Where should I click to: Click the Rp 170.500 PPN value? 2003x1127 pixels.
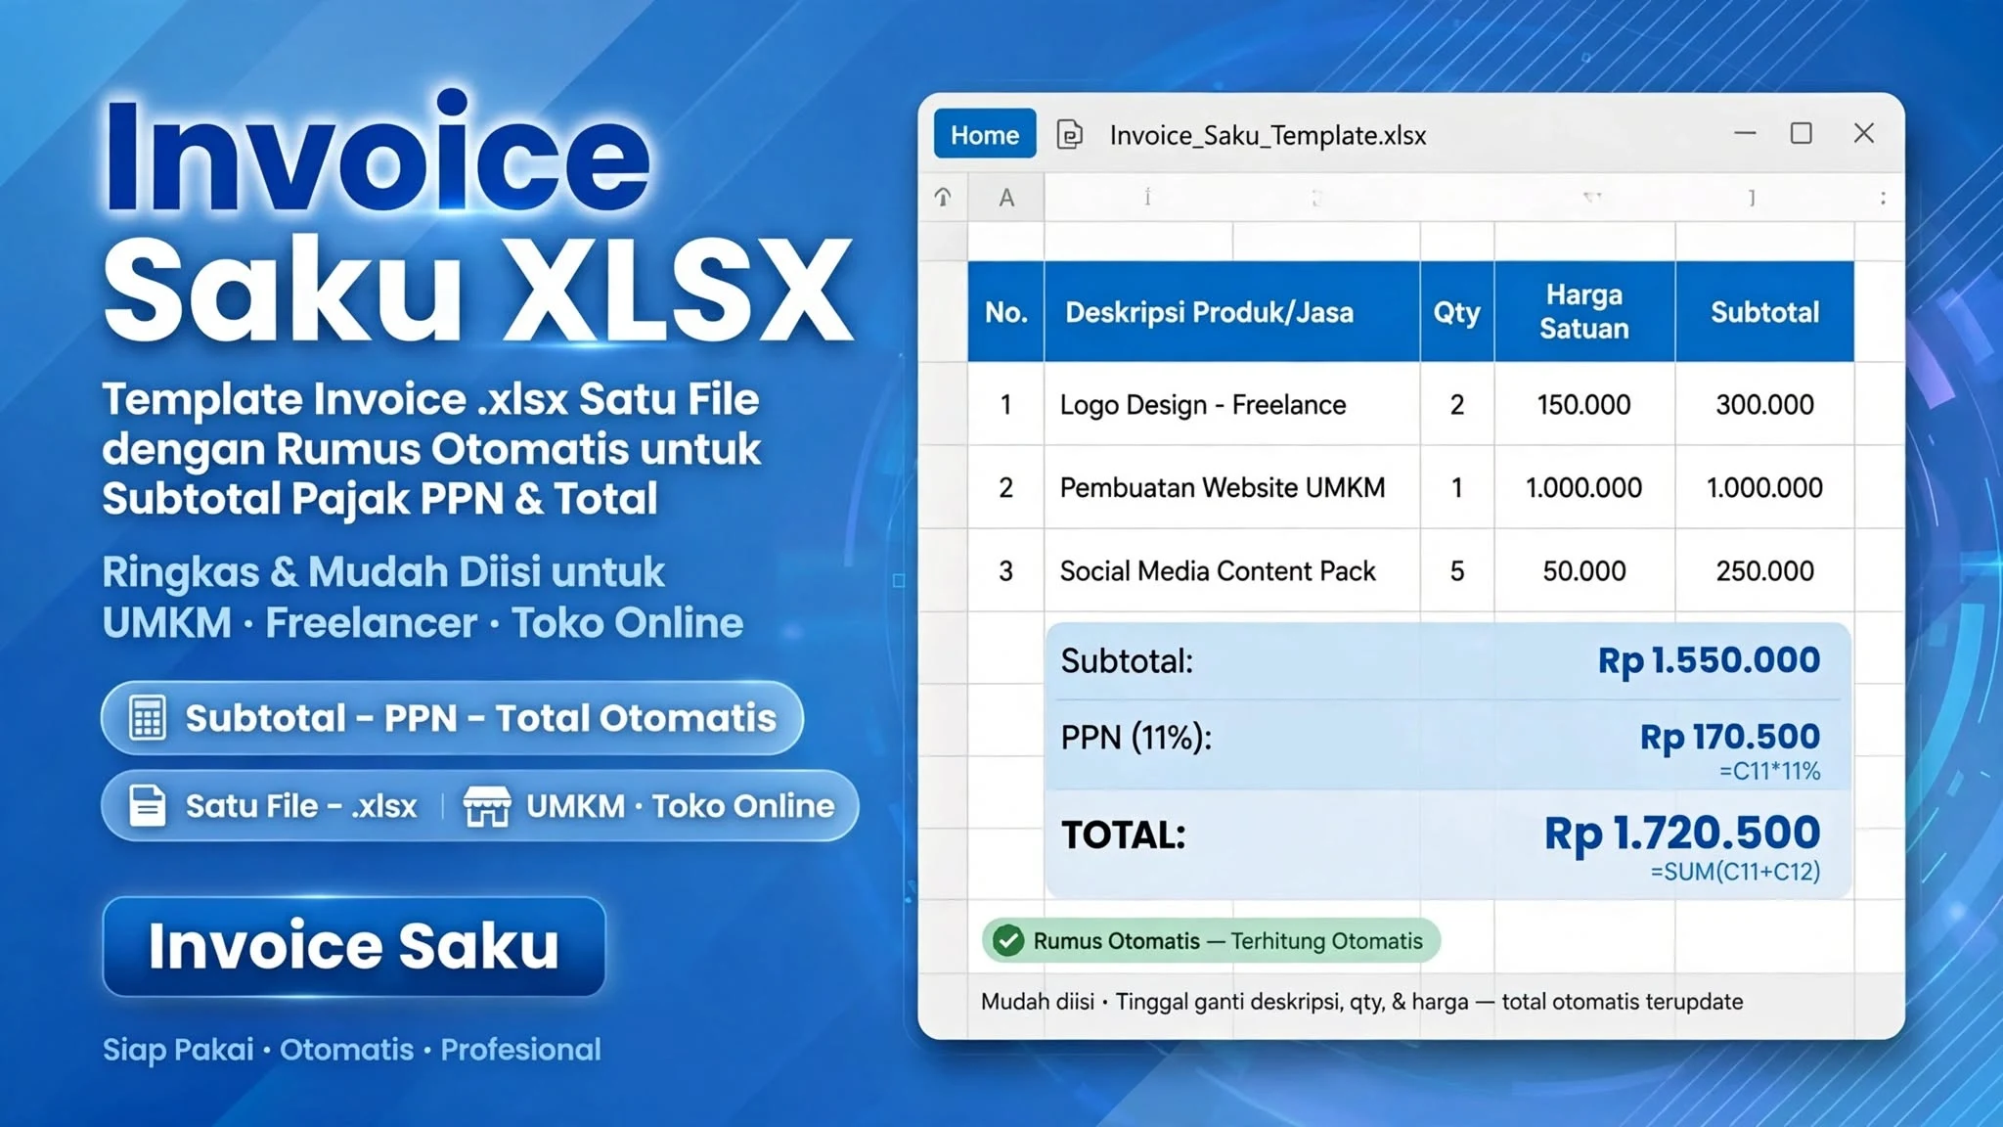pyautogui.click(x=1729, y=736)
